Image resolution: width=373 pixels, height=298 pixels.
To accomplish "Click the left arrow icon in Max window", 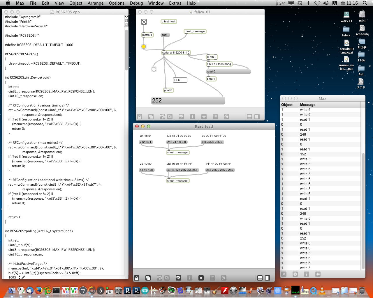I will click(x=318, y=274).
